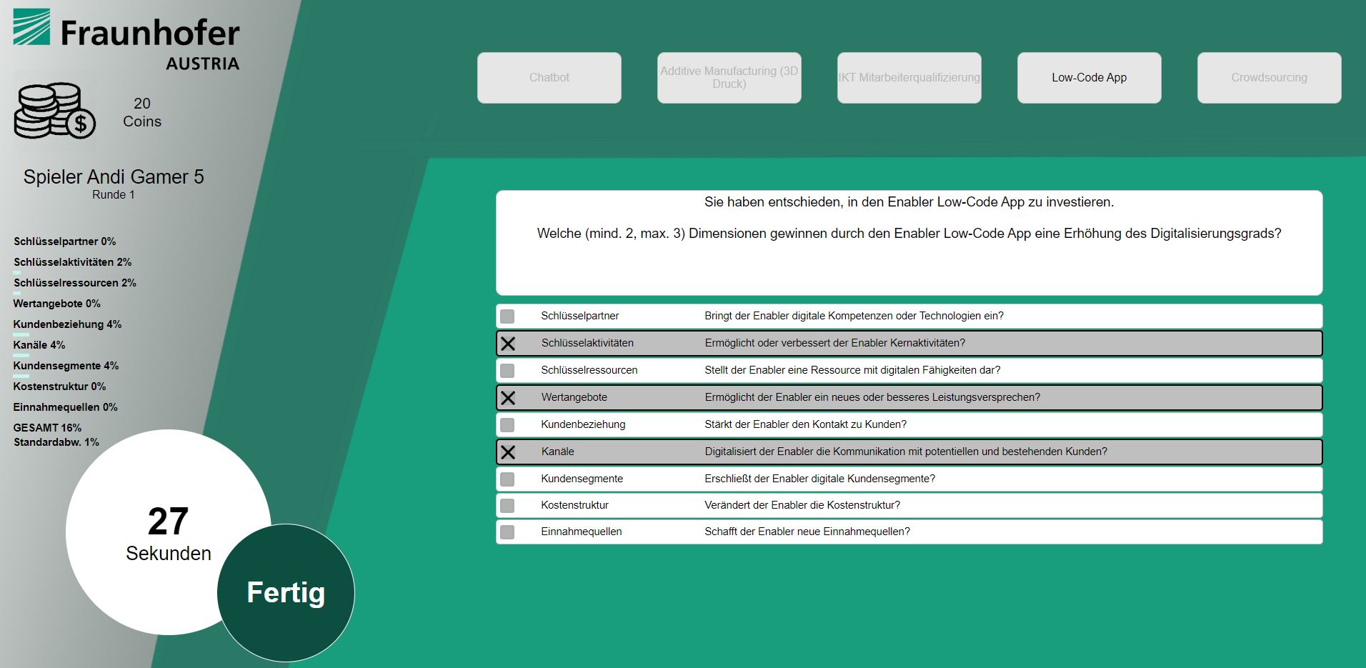Viewport: 1366px width, 668px height.
Task: Click Kundenbeziehung 4% stat
Action: [68, 324]
